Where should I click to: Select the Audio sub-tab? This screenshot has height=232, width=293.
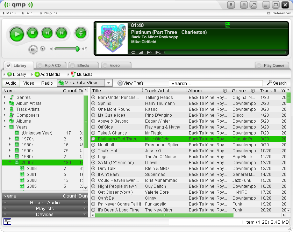coord(11,83)
